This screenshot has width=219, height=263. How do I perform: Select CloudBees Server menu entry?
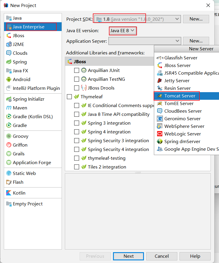point(186,111)
